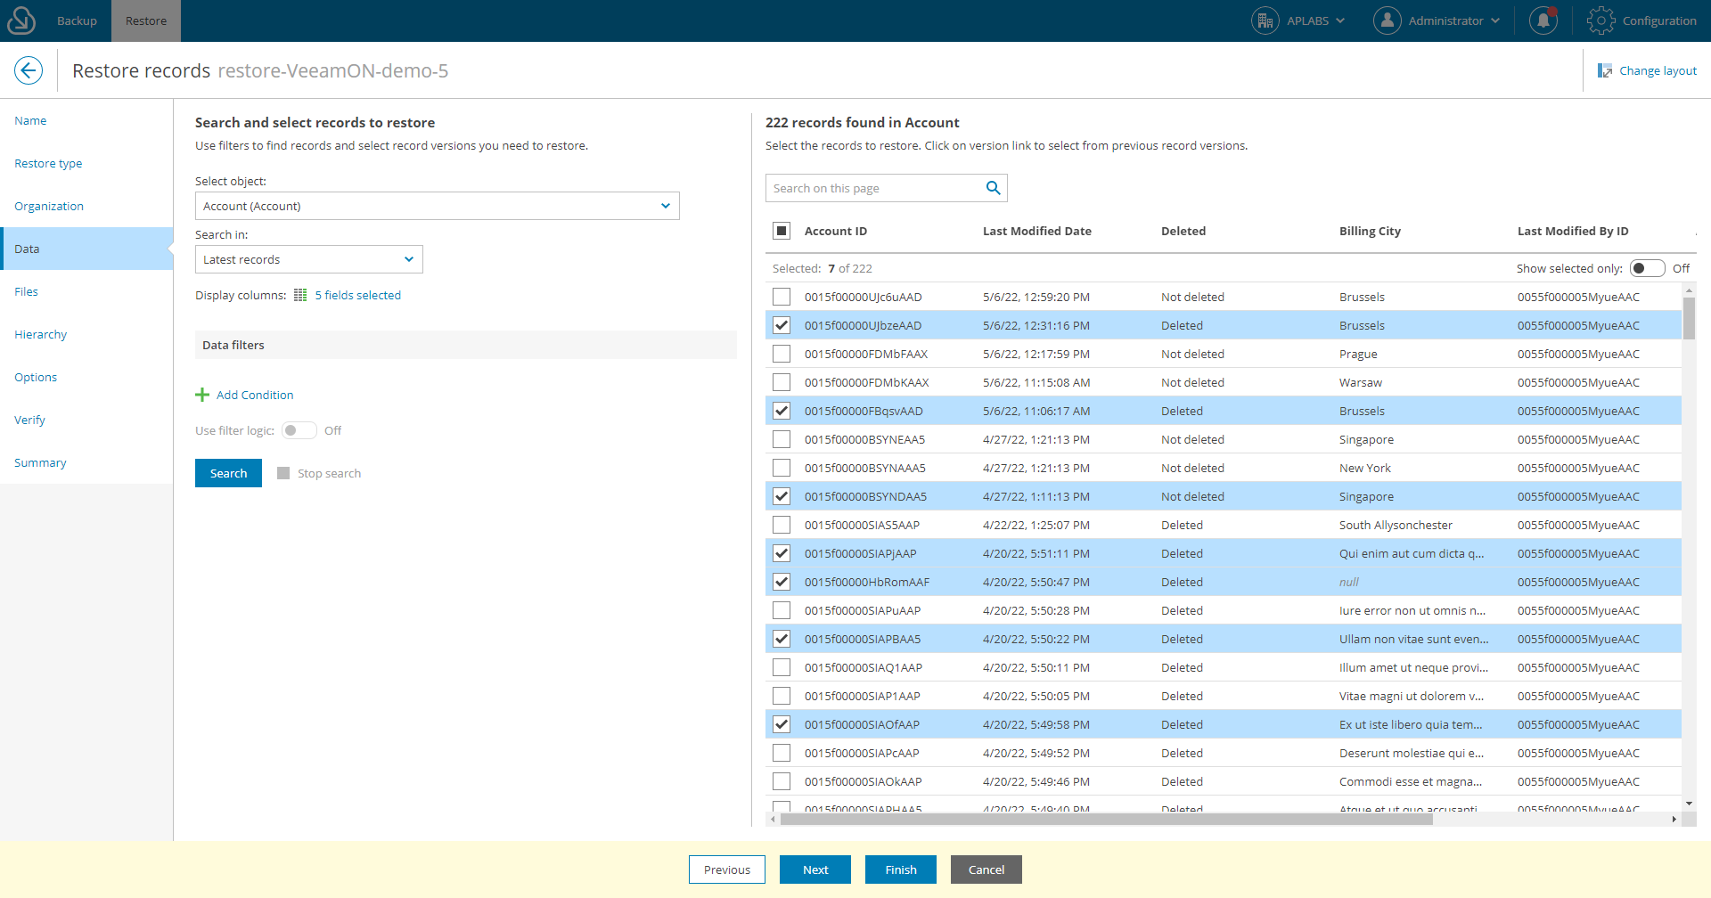This screenshot has width=1711, height=898.
Task: Click inside the Search on this page field
Action: coord(864,188)
